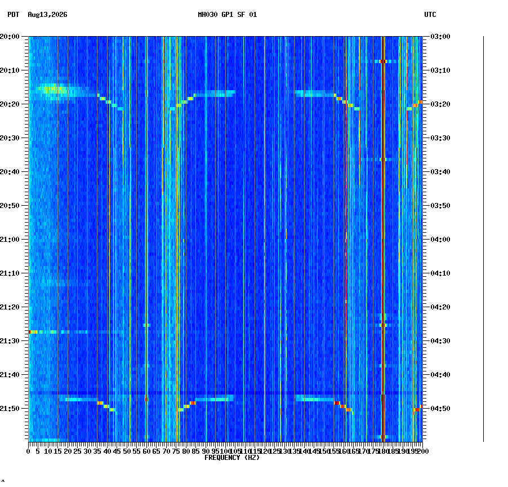
Task: Click the 90 Hz frequency tick label
Action: (206, 451)
